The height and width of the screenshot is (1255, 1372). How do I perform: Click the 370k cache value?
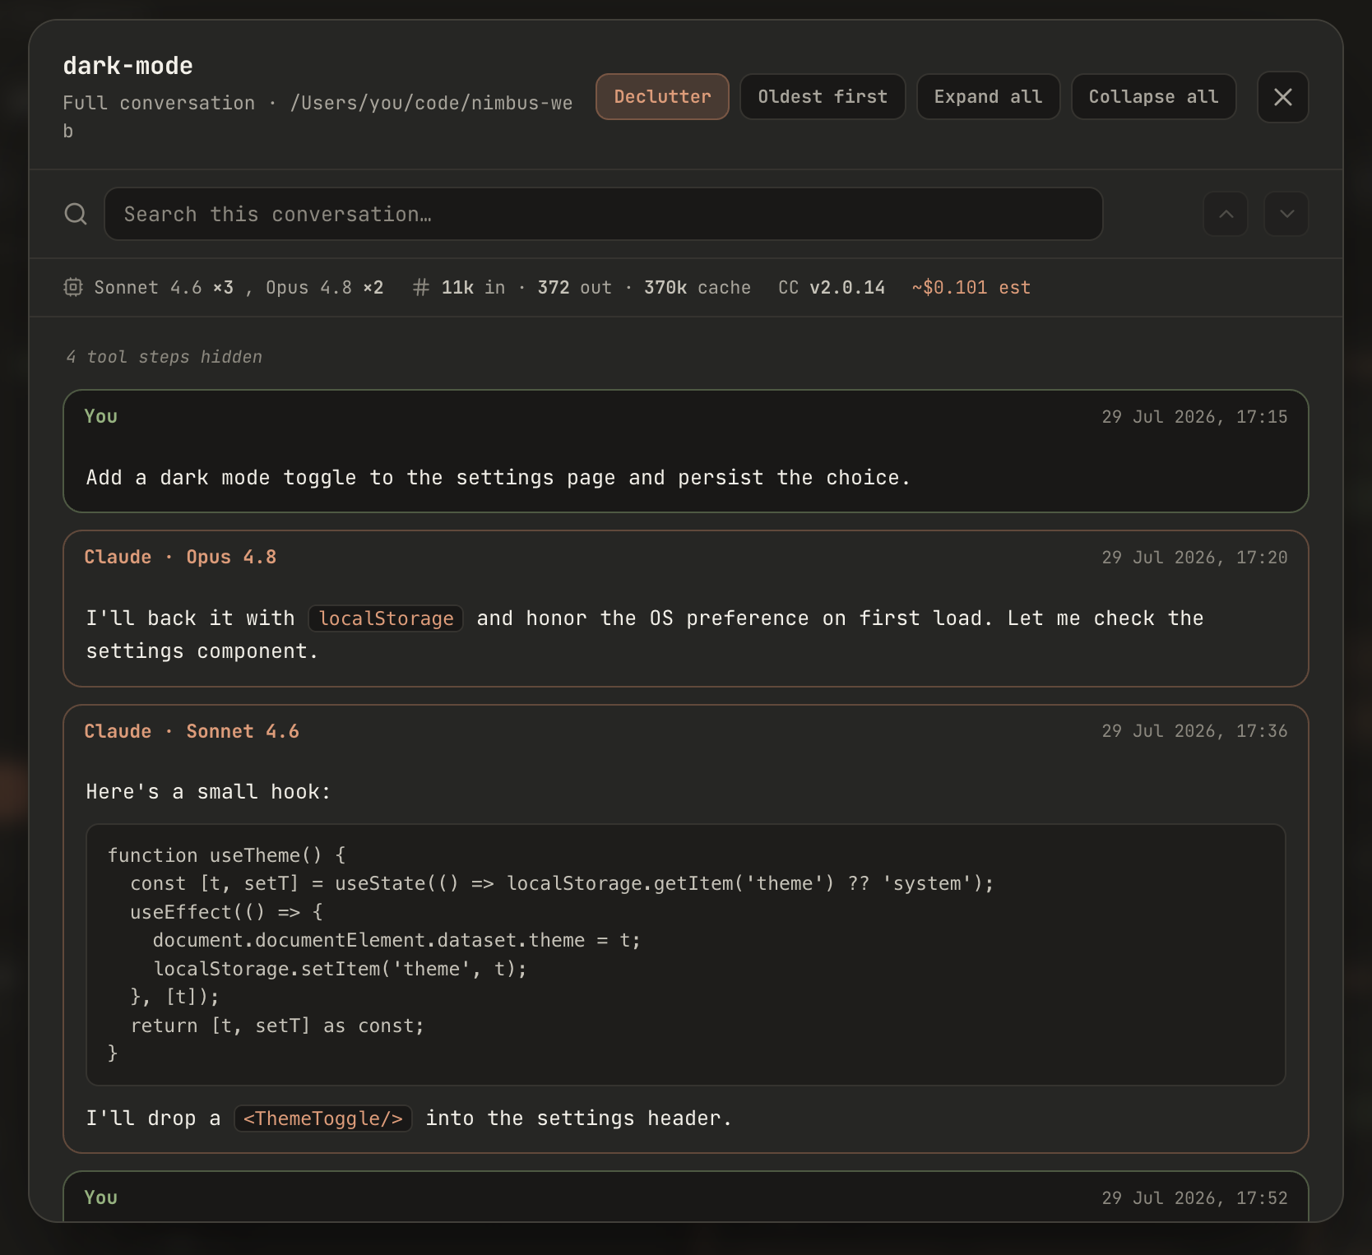pos(697,287)
